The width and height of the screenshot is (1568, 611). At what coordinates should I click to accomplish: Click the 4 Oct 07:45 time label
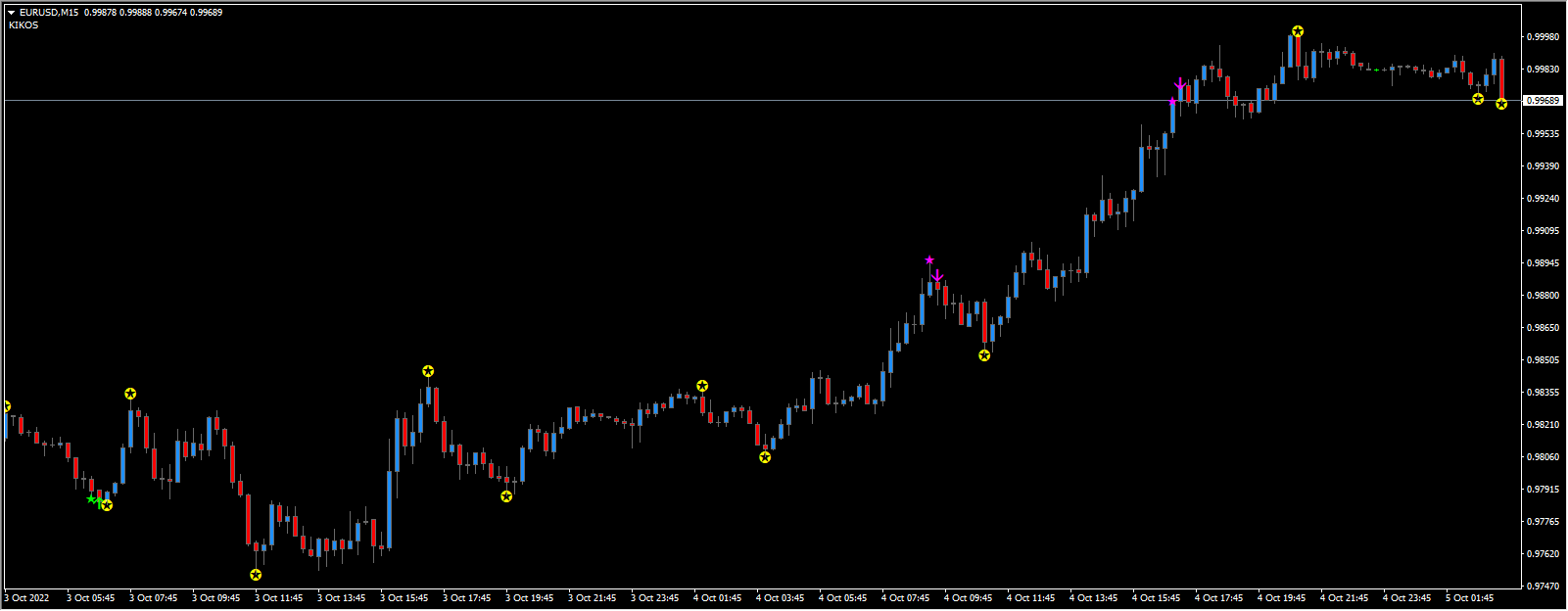coord(905,598)
